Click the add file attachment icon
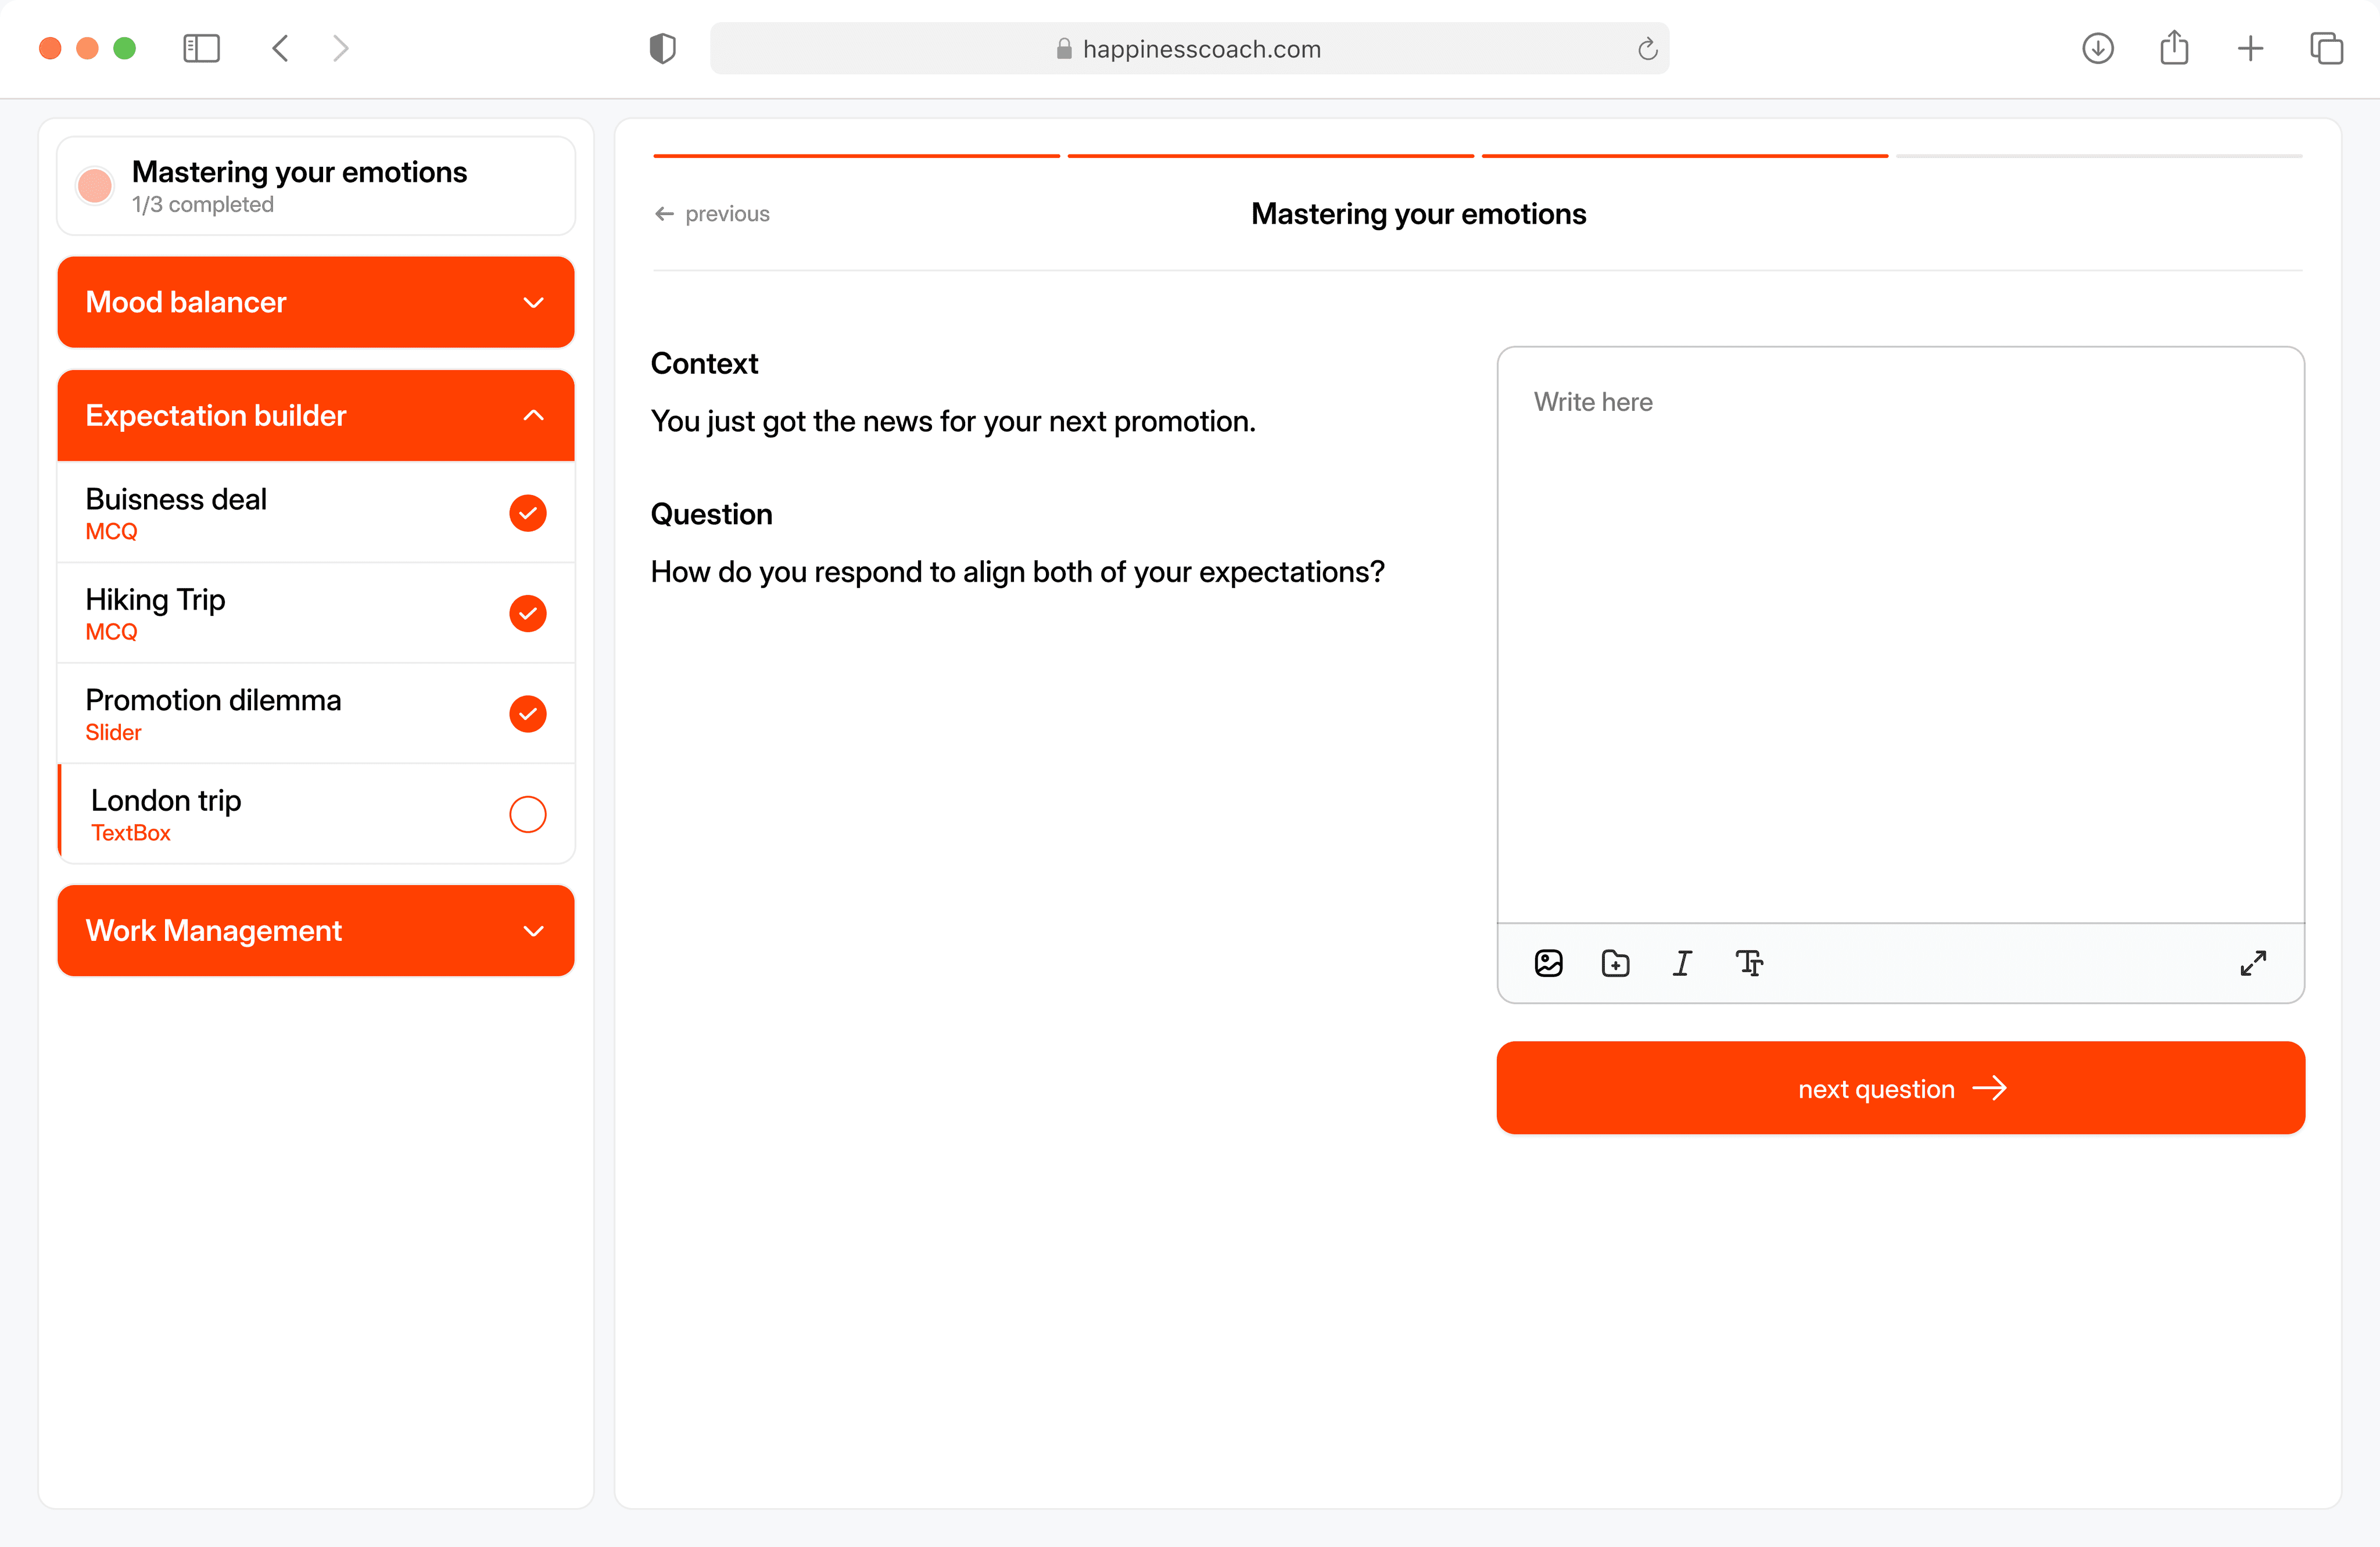2380x1547 pixels. click(1615, 963)
